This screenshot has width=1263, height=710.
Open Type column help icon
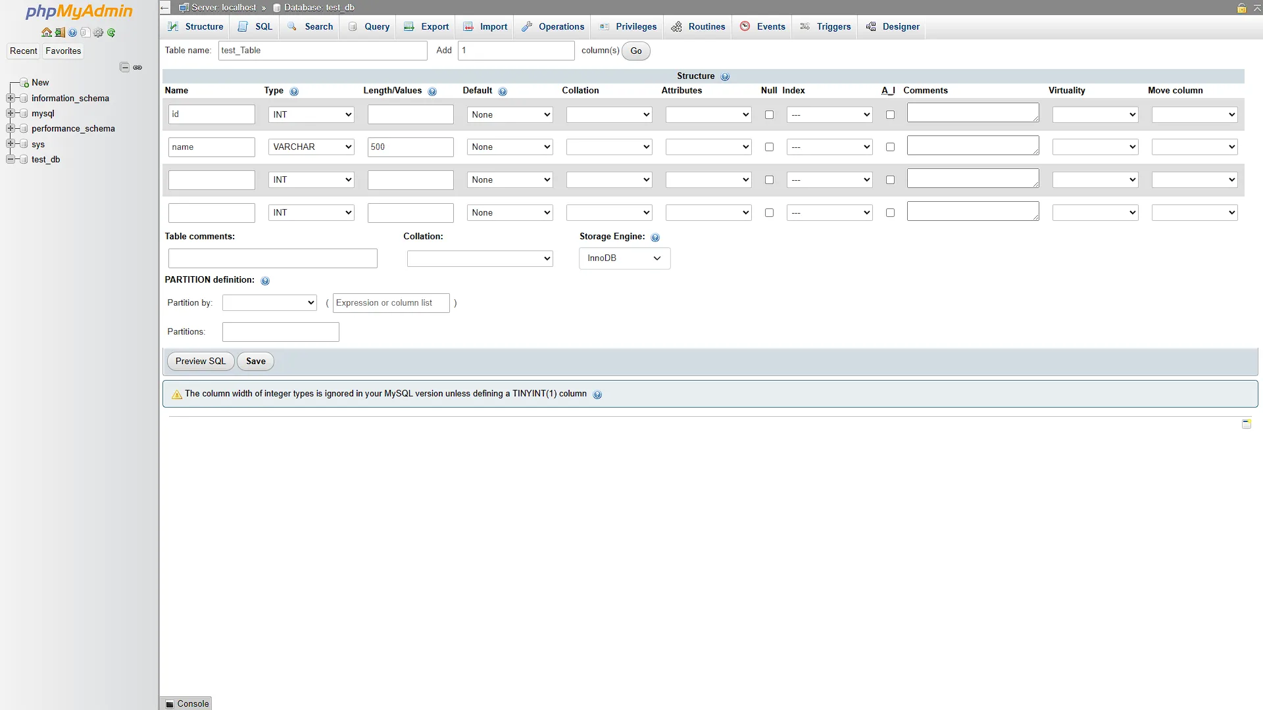point(294,91)
